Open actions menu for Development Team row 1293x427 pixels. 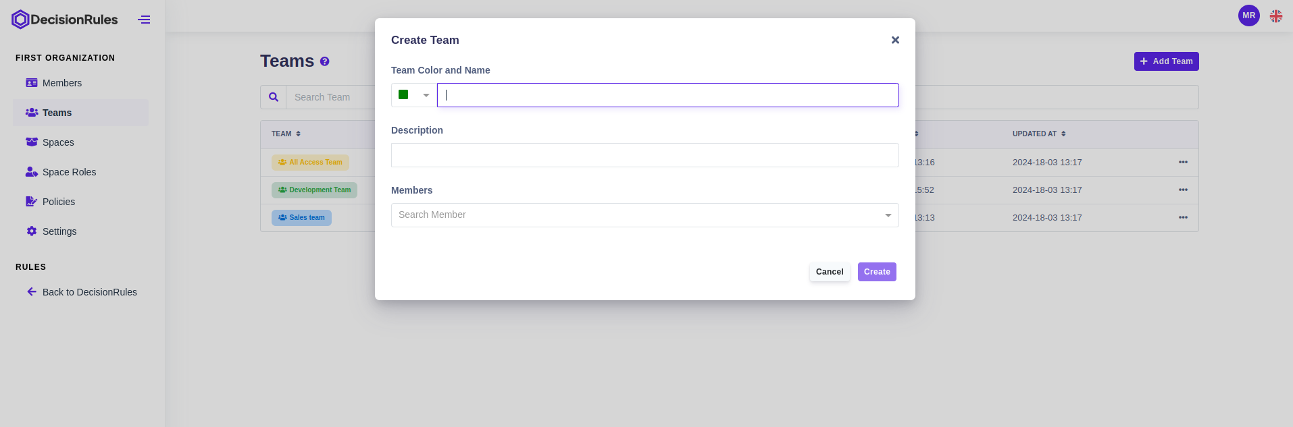click(x=1183, y=190)
